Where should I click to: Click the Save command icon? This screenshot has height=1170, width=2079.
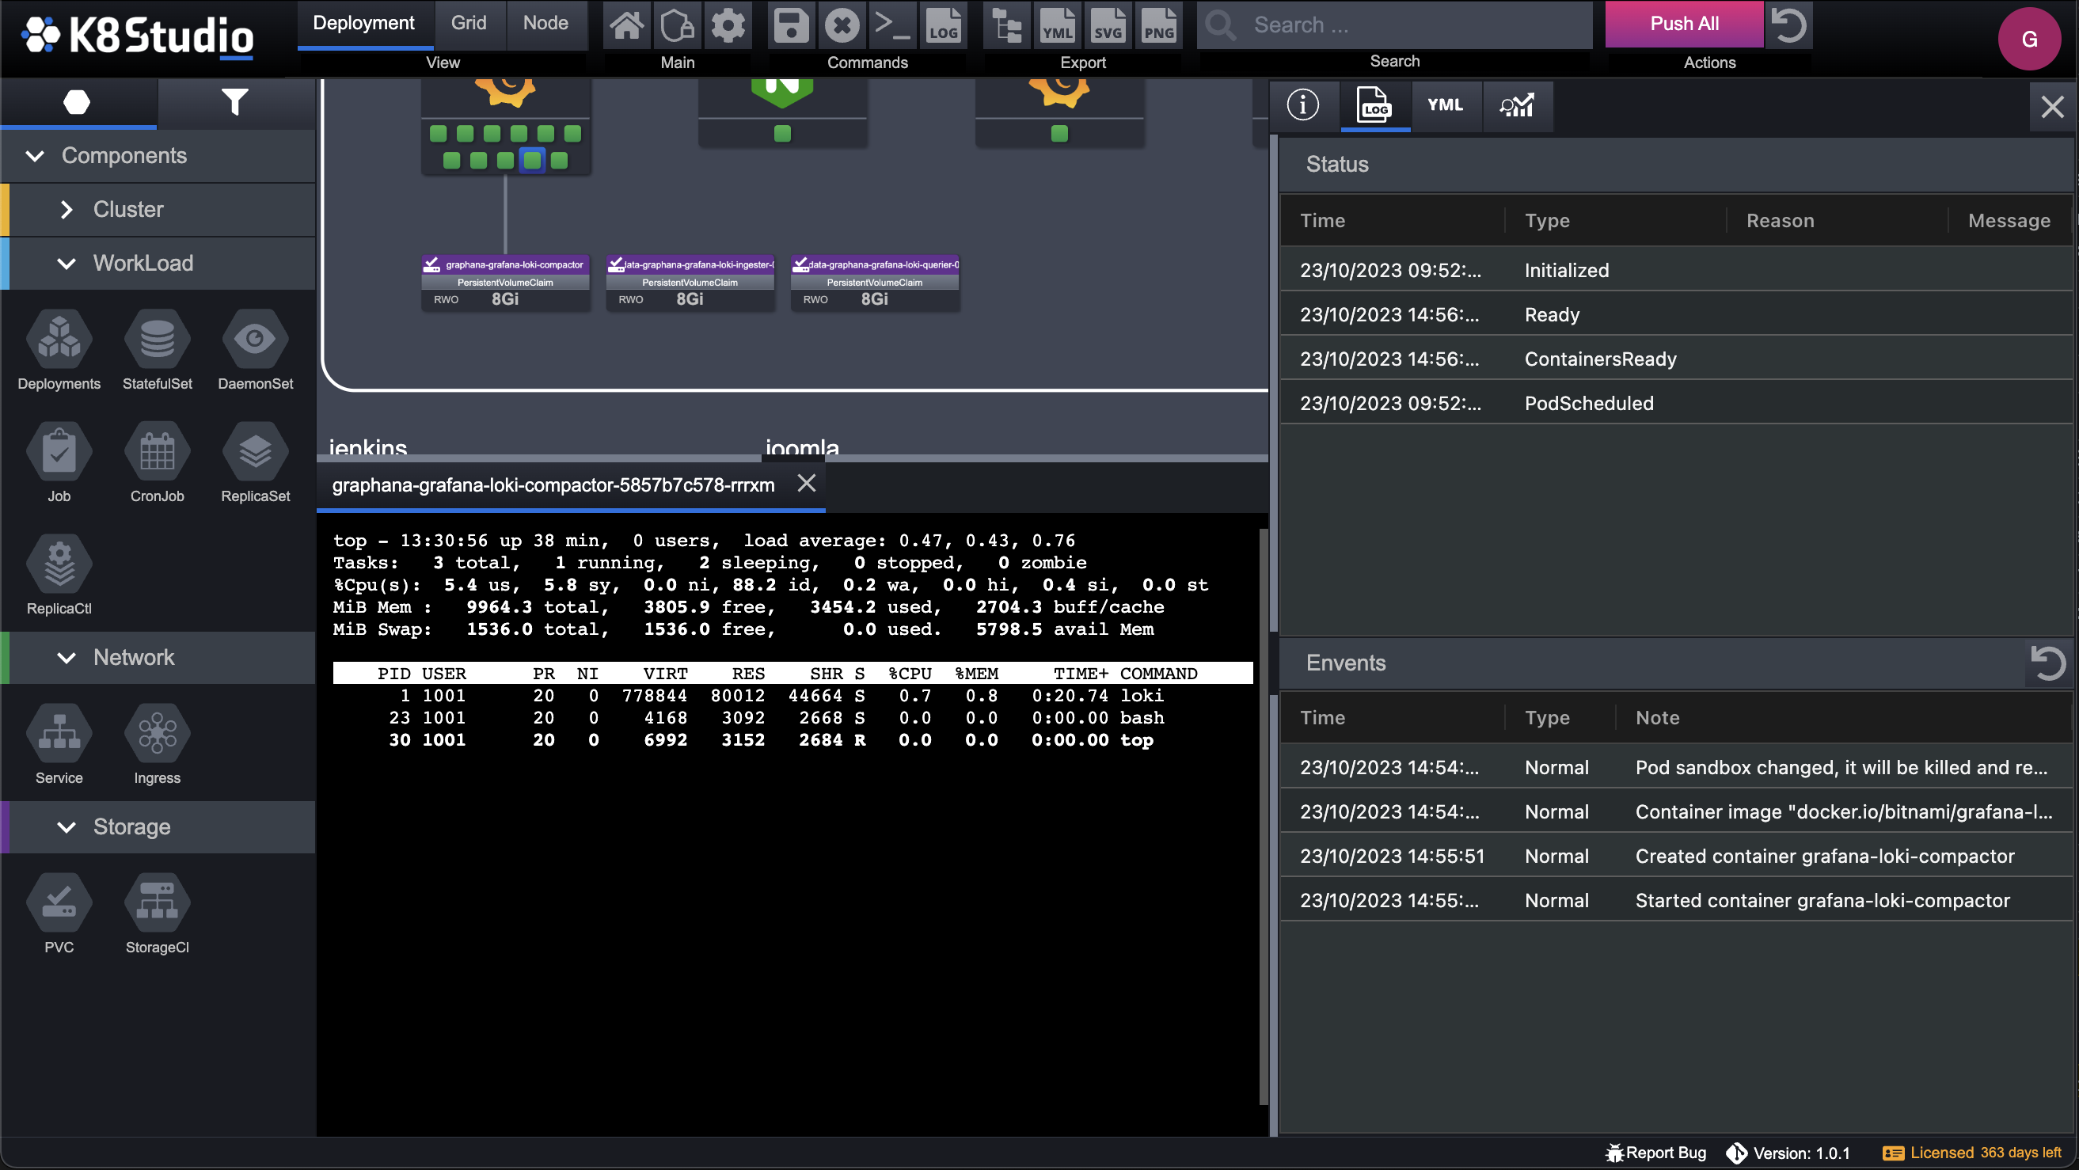tap(792, 25)
